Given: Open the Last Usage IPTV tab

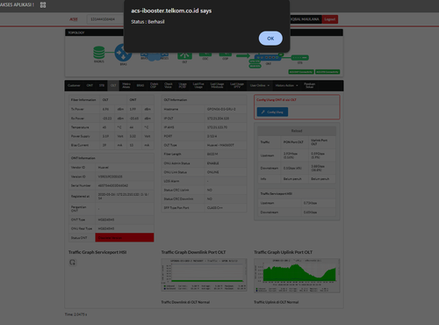Looking at the screenshot, I should click(237, 85).
